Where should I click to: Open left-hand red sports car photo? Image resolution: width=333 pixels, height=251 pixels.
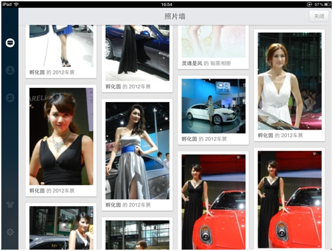tap(214, 202)
